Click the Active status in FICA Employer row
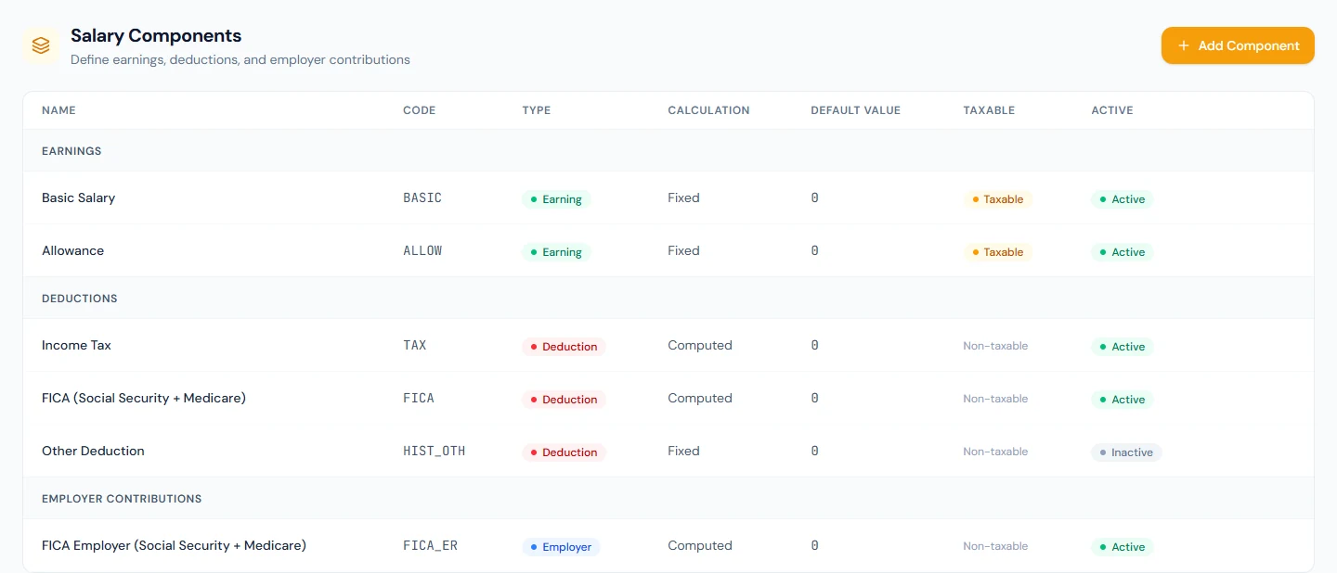The height and width of the screenshot is (573, 1337). click(1122, 547)
